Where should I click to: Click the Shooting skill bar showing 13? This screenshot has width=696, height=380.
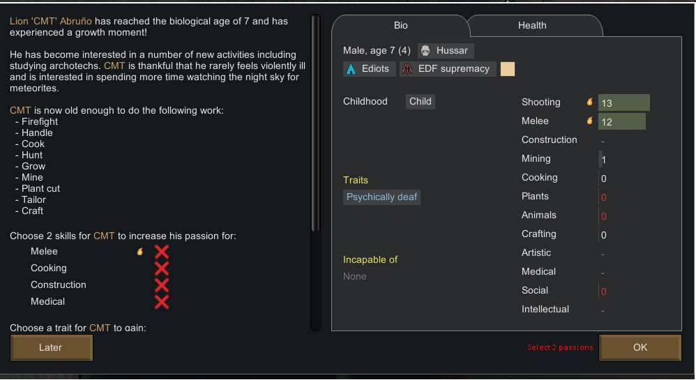coord(623,102)
